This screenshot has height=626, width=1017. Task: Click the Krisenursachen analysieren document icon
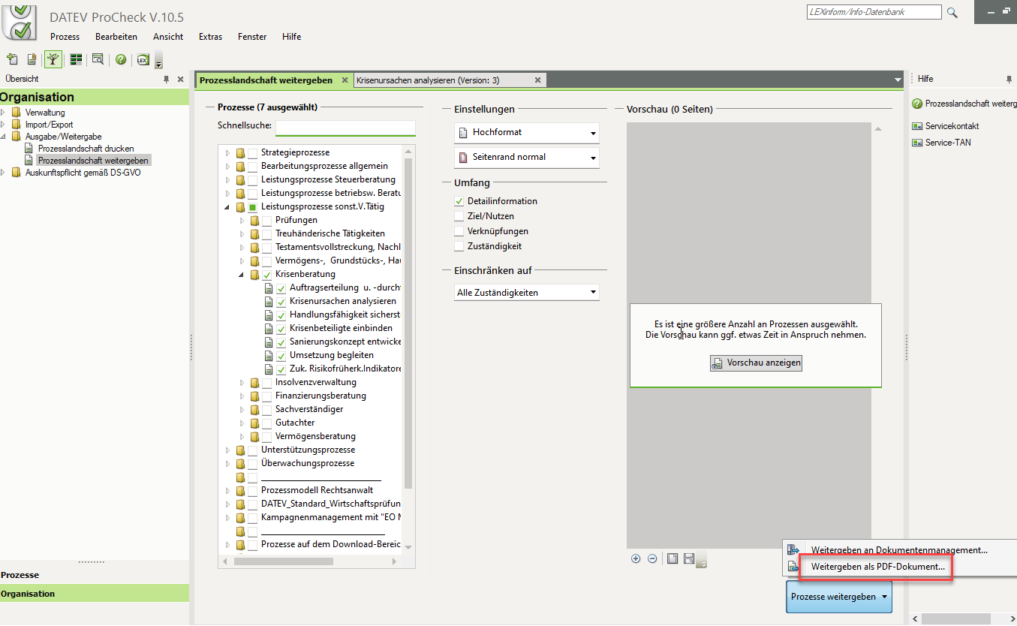(269, 302)
